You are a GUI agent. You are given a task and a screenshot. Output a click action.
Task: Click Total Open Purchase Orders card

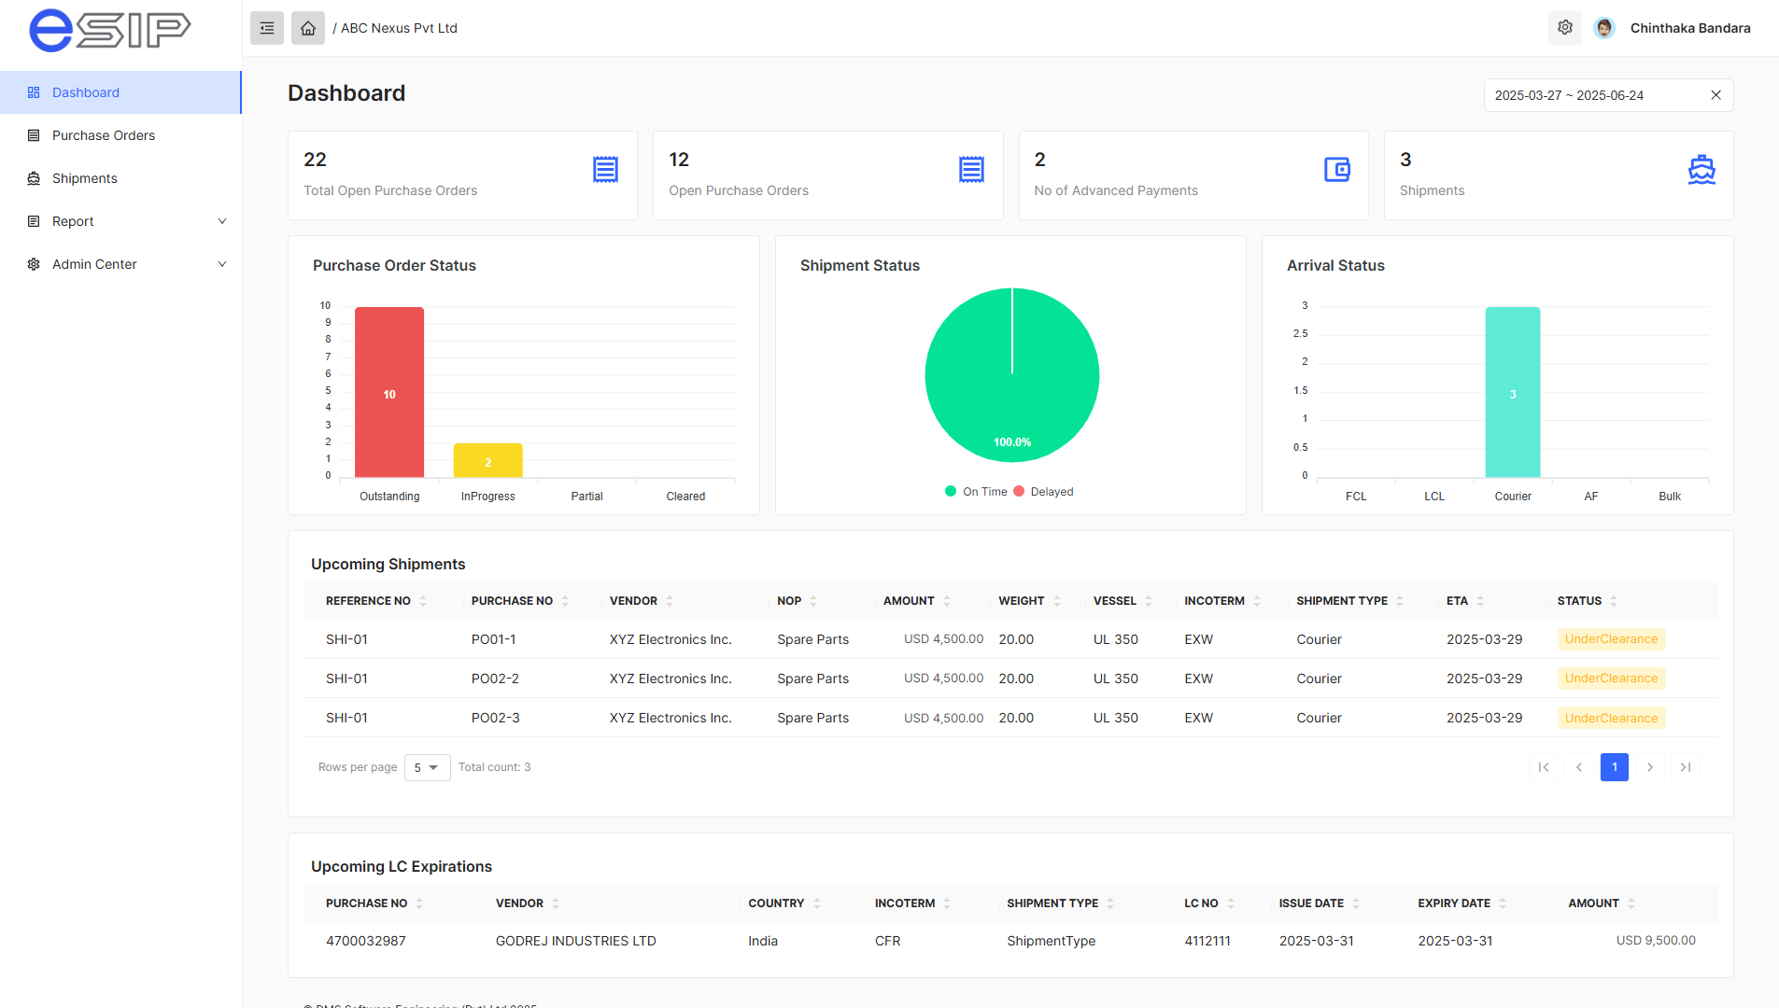tap(462, 175)
